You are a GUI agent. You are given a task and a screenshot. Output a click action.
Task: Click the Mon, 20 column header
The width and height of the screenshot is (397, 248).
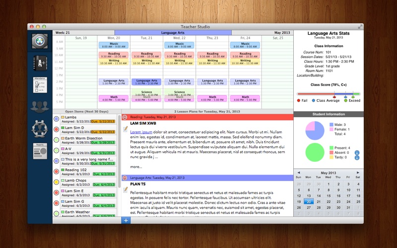click(114, 38)
